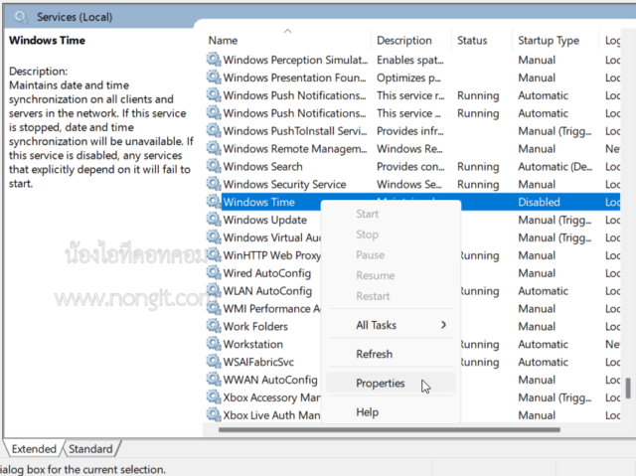636x476 pixels.
Task: Click the 'Enables spat...' description cell
Action: 410,60
